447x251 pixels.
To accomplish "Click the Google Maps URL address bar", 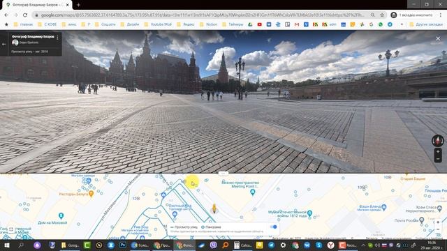I will [x=203, y=15].
